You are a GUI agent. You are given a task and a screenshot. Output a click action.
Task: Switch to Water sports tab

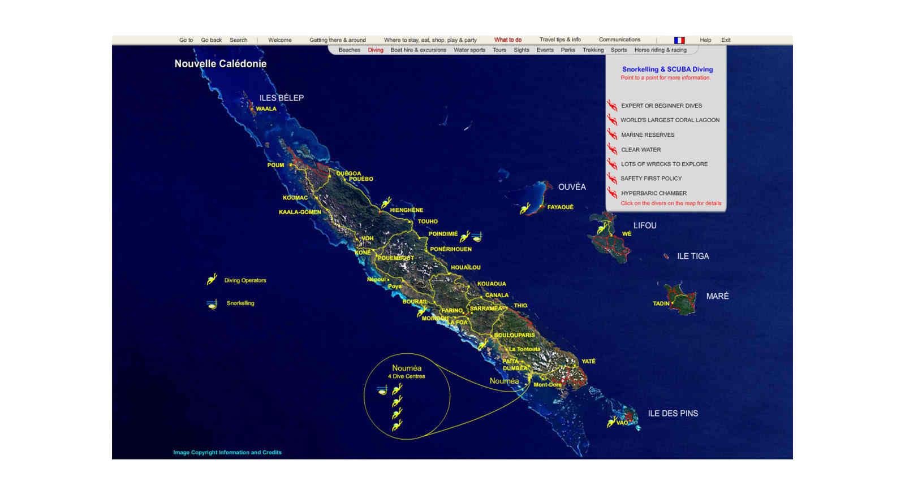point(469,50)
